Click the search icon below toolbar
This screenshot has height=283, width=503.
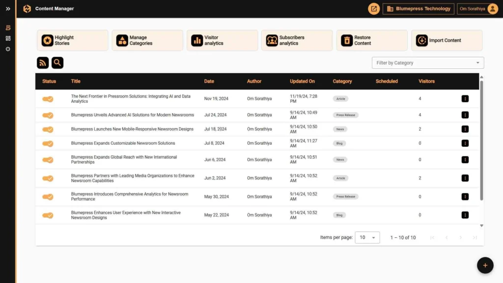(x=57, y=62)
